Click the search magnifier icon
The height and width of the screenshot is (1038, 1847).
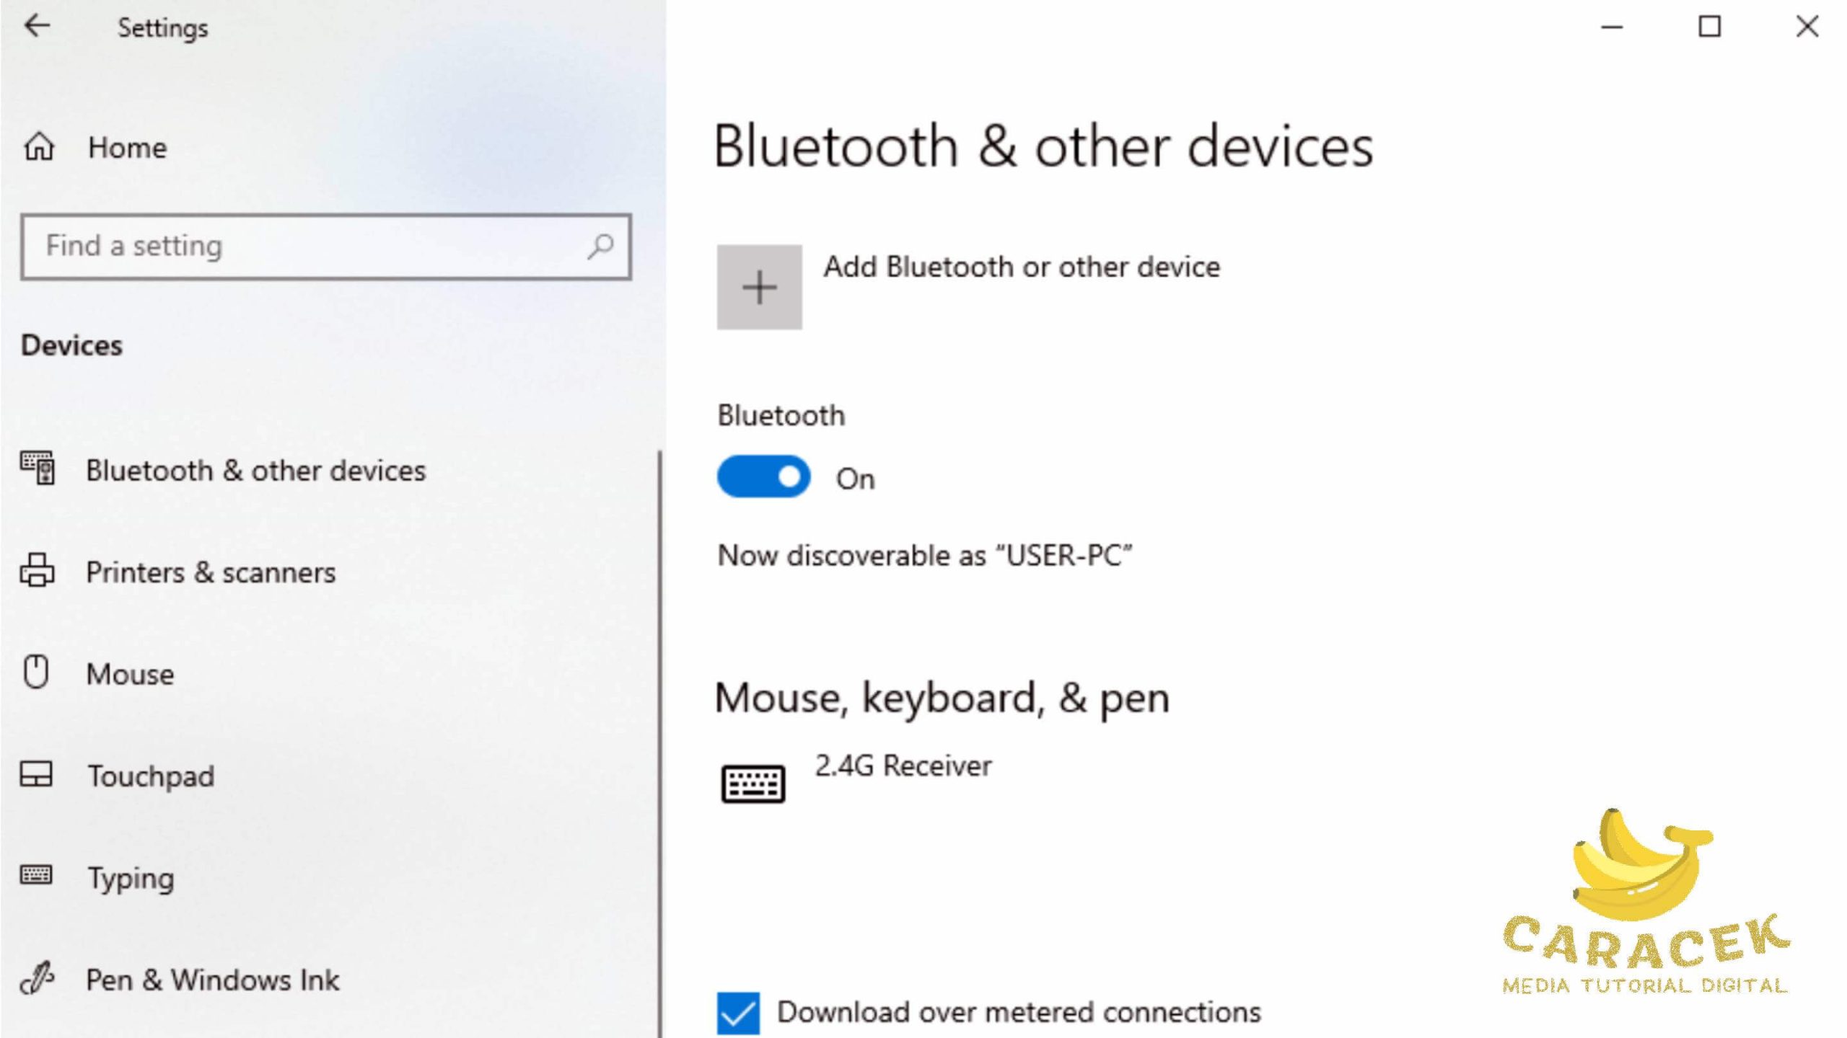600,247
